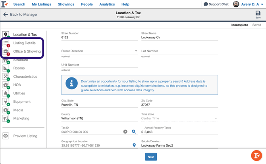
Task: Switch to the Incomplete filter
Action: pos(239,25)
